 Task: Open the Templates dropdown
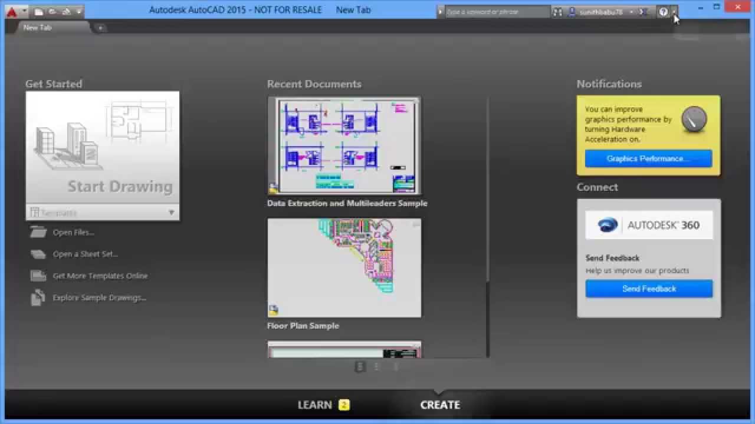coord(103,213)
